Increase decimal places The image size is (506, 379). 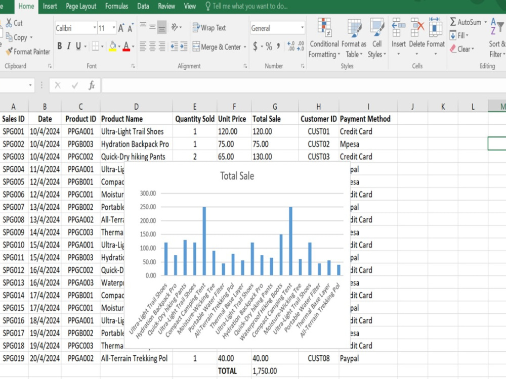(x=291, y=46)
